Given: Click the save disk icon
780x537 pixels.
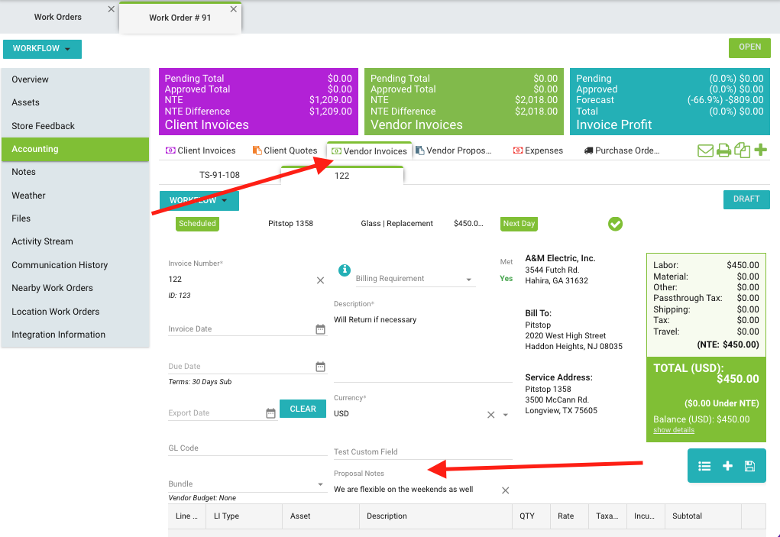Looking at the screenshot, I should tap(749, 466).
